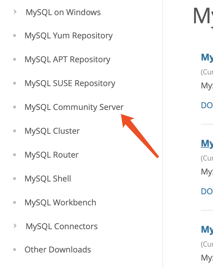Open the MySQL Community Server page
The width and height of the screenshot is (213, 267).
(74, 107)
